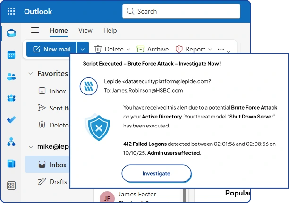Viewport: 289px width, 203px height.
Task: Open the Calendar icon in the sidebar
Action: point(11,55)
